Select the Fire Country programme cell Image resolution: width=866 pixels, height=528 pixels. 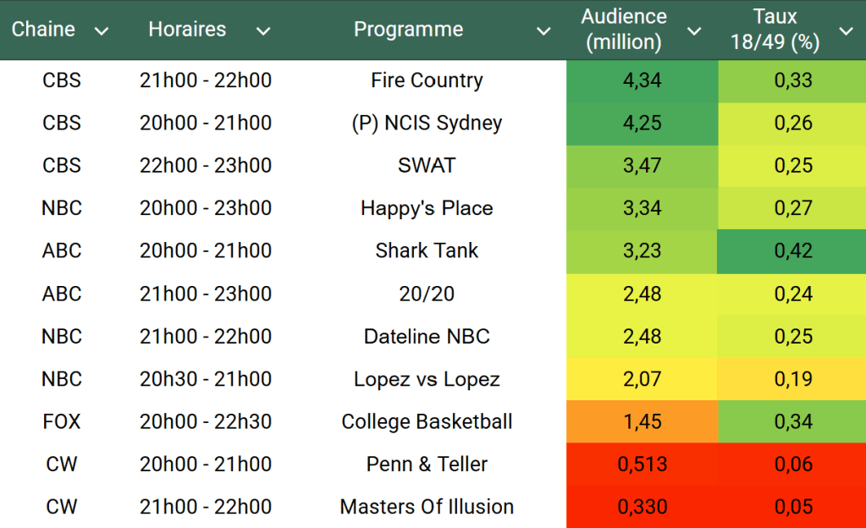(x=427, y=80)
